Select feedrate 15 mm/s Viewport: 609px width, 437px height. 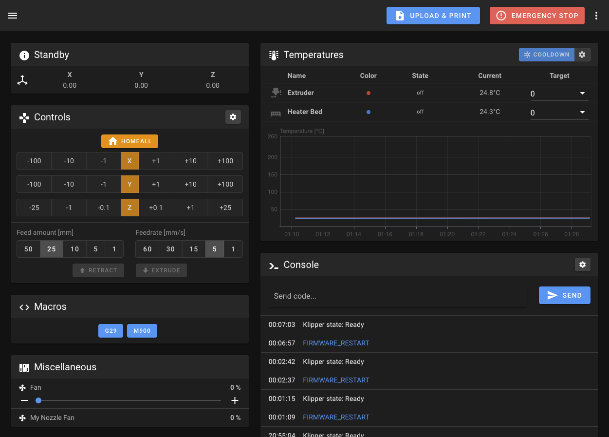click(194, 249)
